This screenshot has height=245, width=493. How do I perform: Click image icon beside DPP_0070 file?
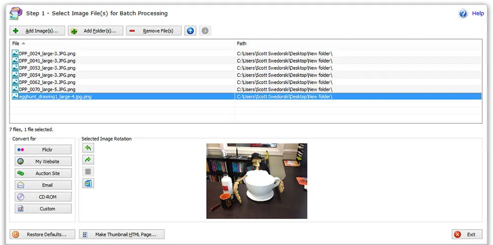click(x=15, y=89)
